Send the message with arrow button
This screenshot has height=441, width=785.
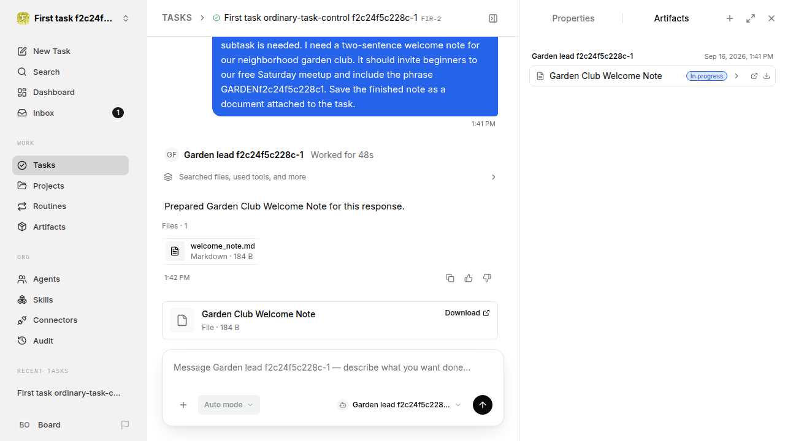pyautogui.click(x=483, y=405)
